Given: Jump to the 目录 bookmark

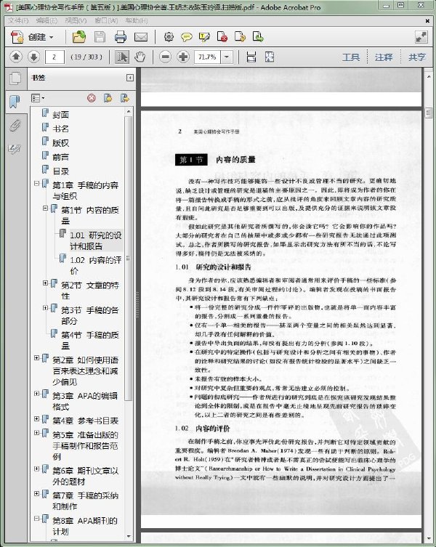Looking at the screenshot, I should 61,171.
